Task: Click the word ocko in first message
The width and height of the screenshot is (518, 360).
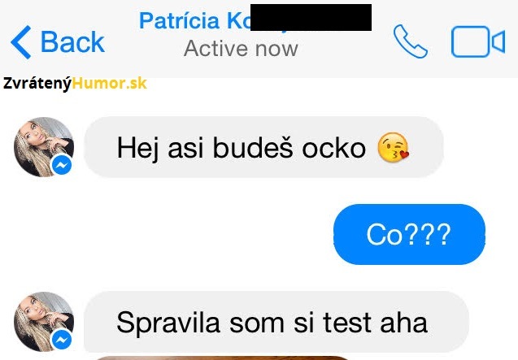Action: tap(334, 148)
